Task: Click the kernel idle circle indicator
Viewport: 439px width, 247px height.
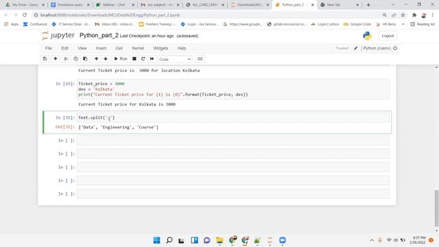Action: coord(395,48)
